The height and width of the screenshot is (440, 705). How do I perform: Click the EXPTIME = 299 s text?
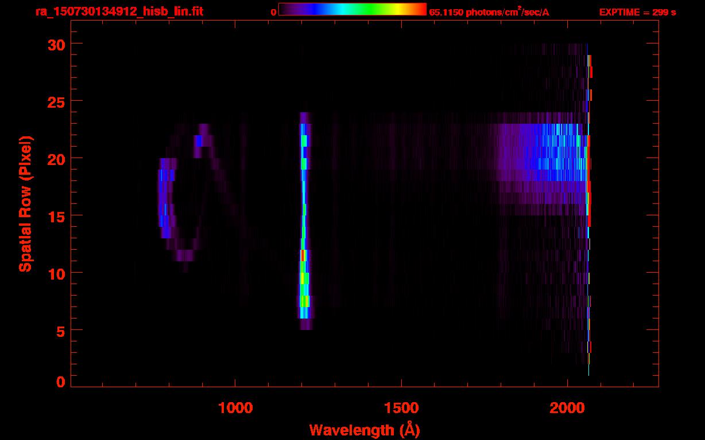click(637, 12)
